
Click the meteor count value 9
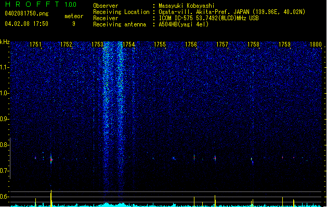click(x=74, y=24)
